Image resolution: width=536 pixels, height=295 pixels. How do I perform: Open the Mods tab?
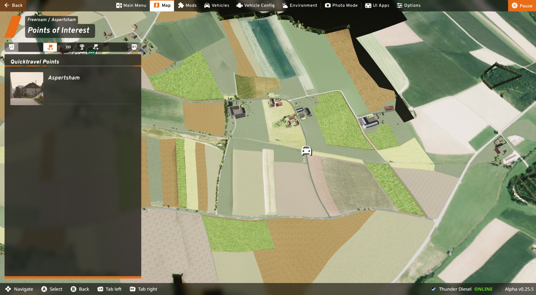pos(187,5)
